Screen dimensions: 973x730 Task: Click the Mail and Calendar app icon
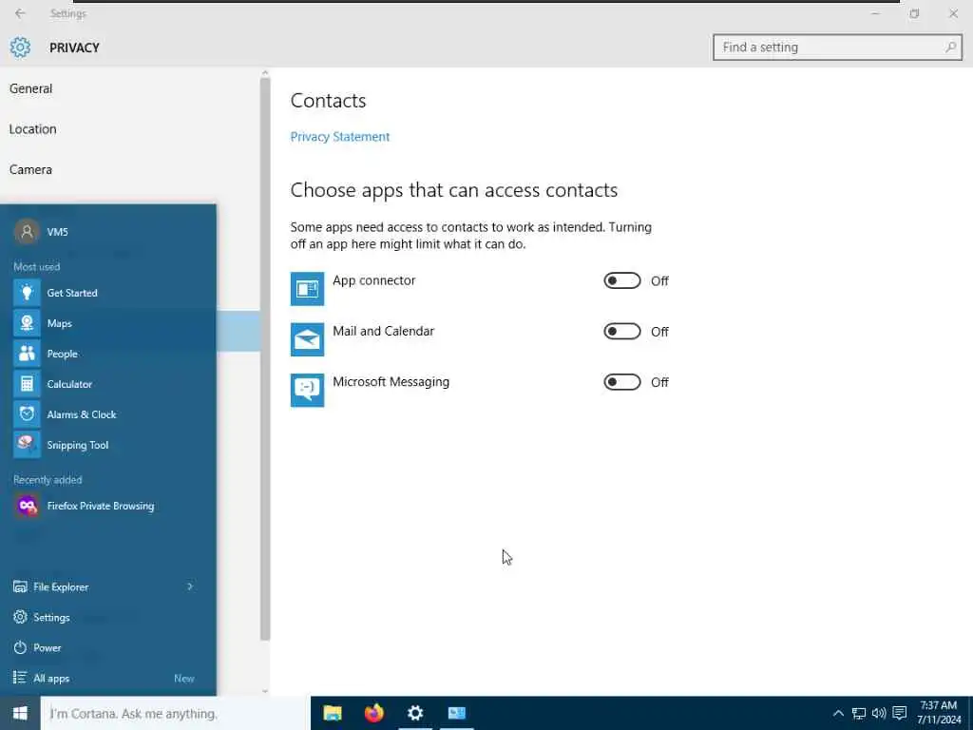pyautogui.click(x=307, y=339)
